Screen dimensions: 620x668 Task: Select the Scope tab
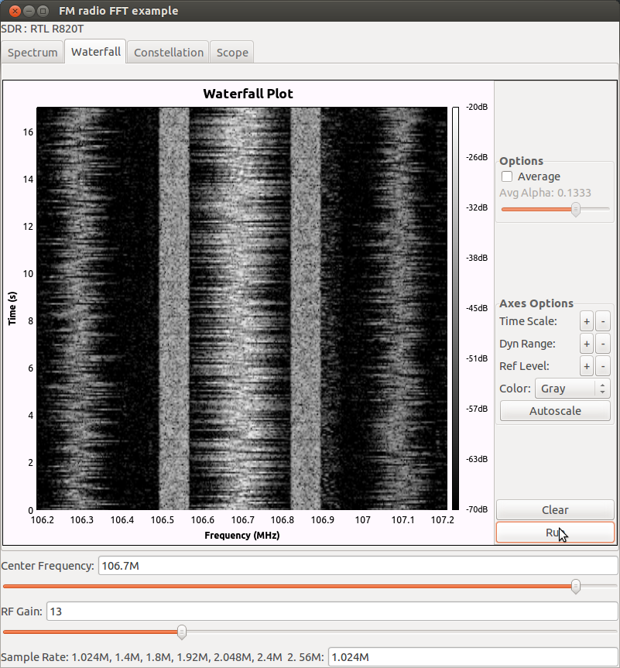pyautogui.click(x=232, y=53)
